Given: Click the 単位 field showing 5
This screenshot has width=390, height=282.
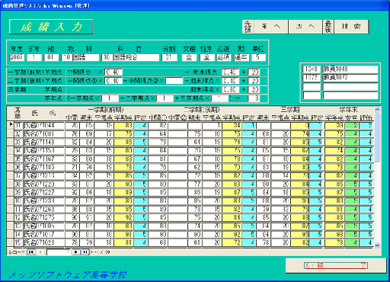Looking at the screenshot, I should 258,57.
